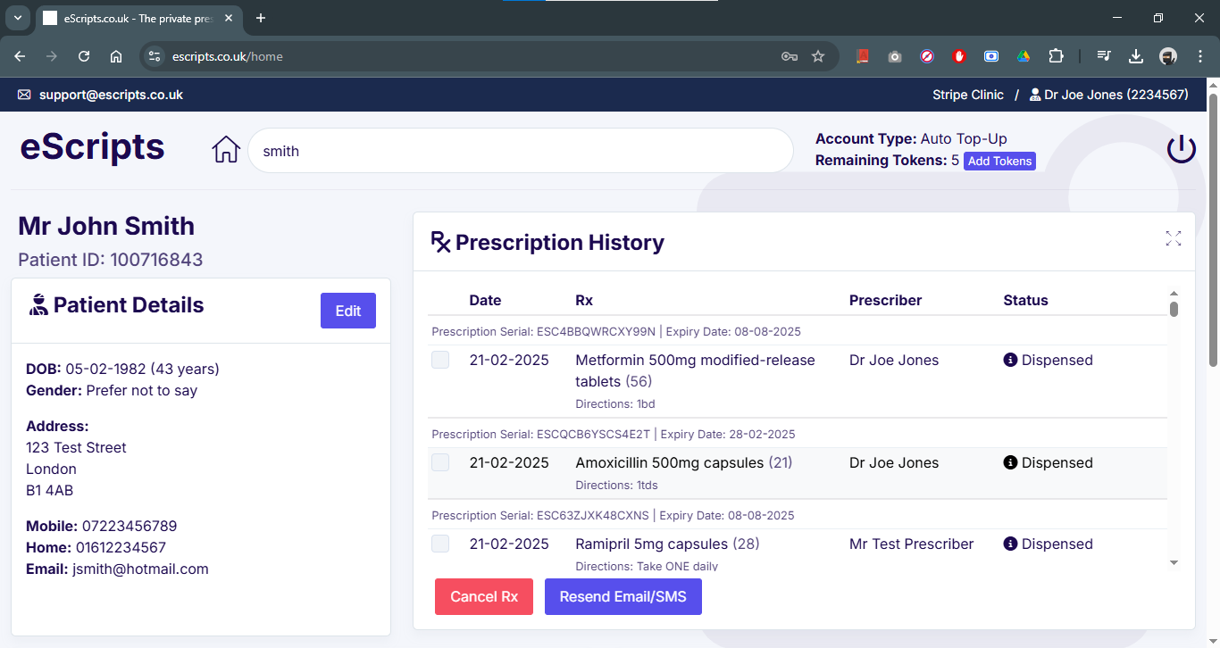
Task: Tick the checkbox for Ramipril prescription
Action: [x=440, y=544]
